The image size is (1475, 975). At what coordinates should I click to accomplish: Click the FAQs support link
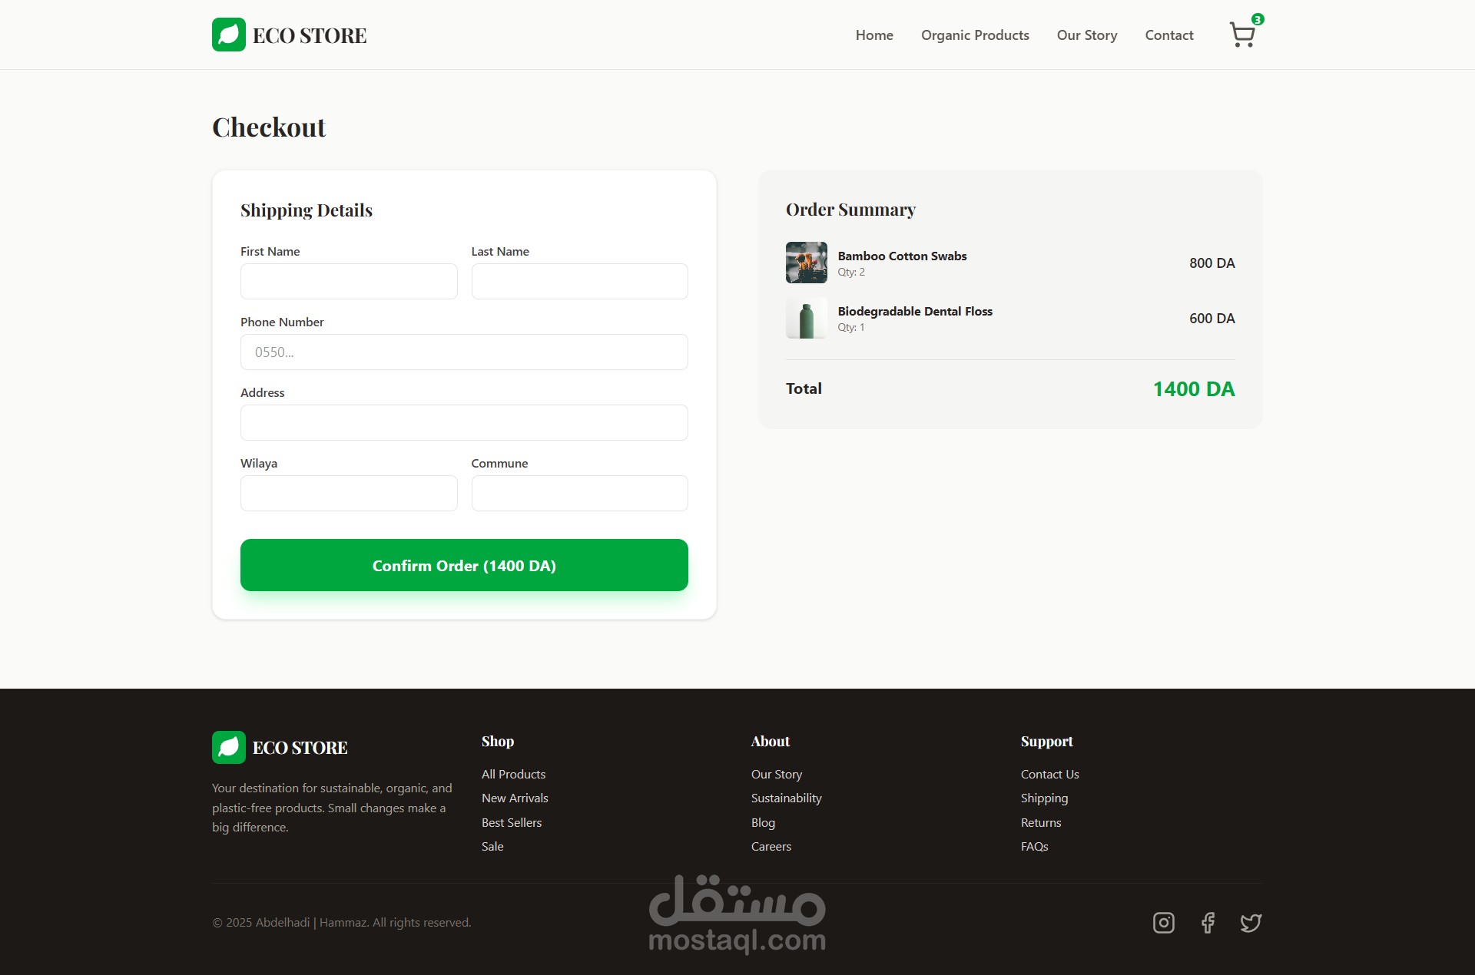(x=1034, y=846)
